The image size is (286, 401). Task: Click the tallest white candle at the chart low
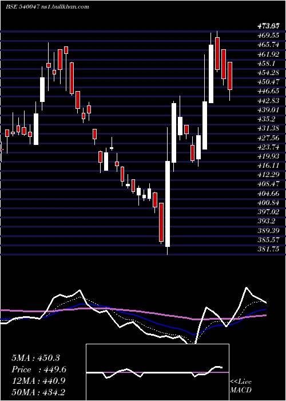tap(168, 204)
